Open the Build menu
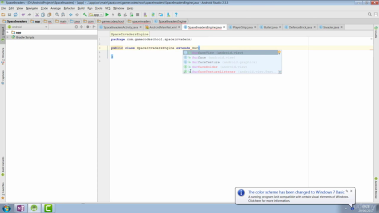 (x=81, y=8)
